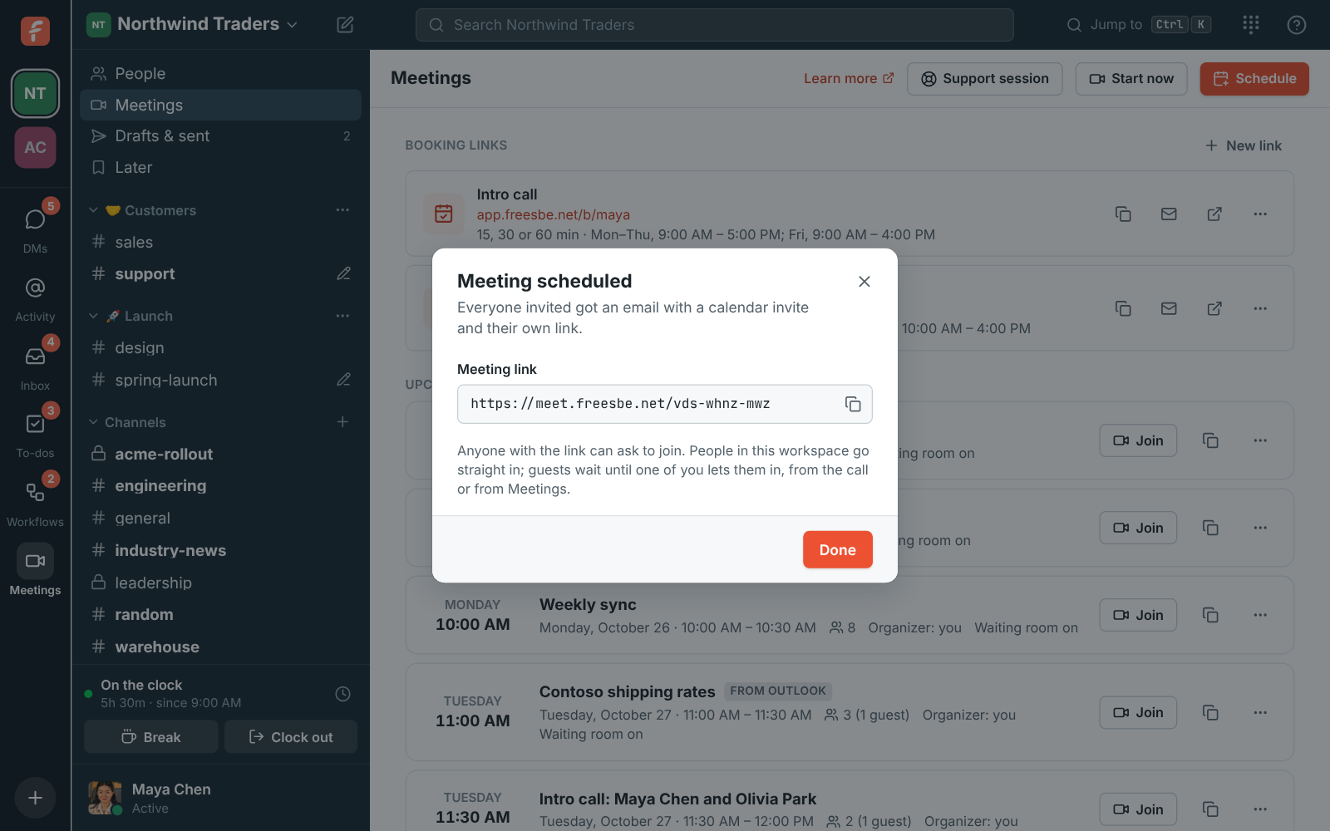Open Maya Chen profile avatar

pos(105,798)
